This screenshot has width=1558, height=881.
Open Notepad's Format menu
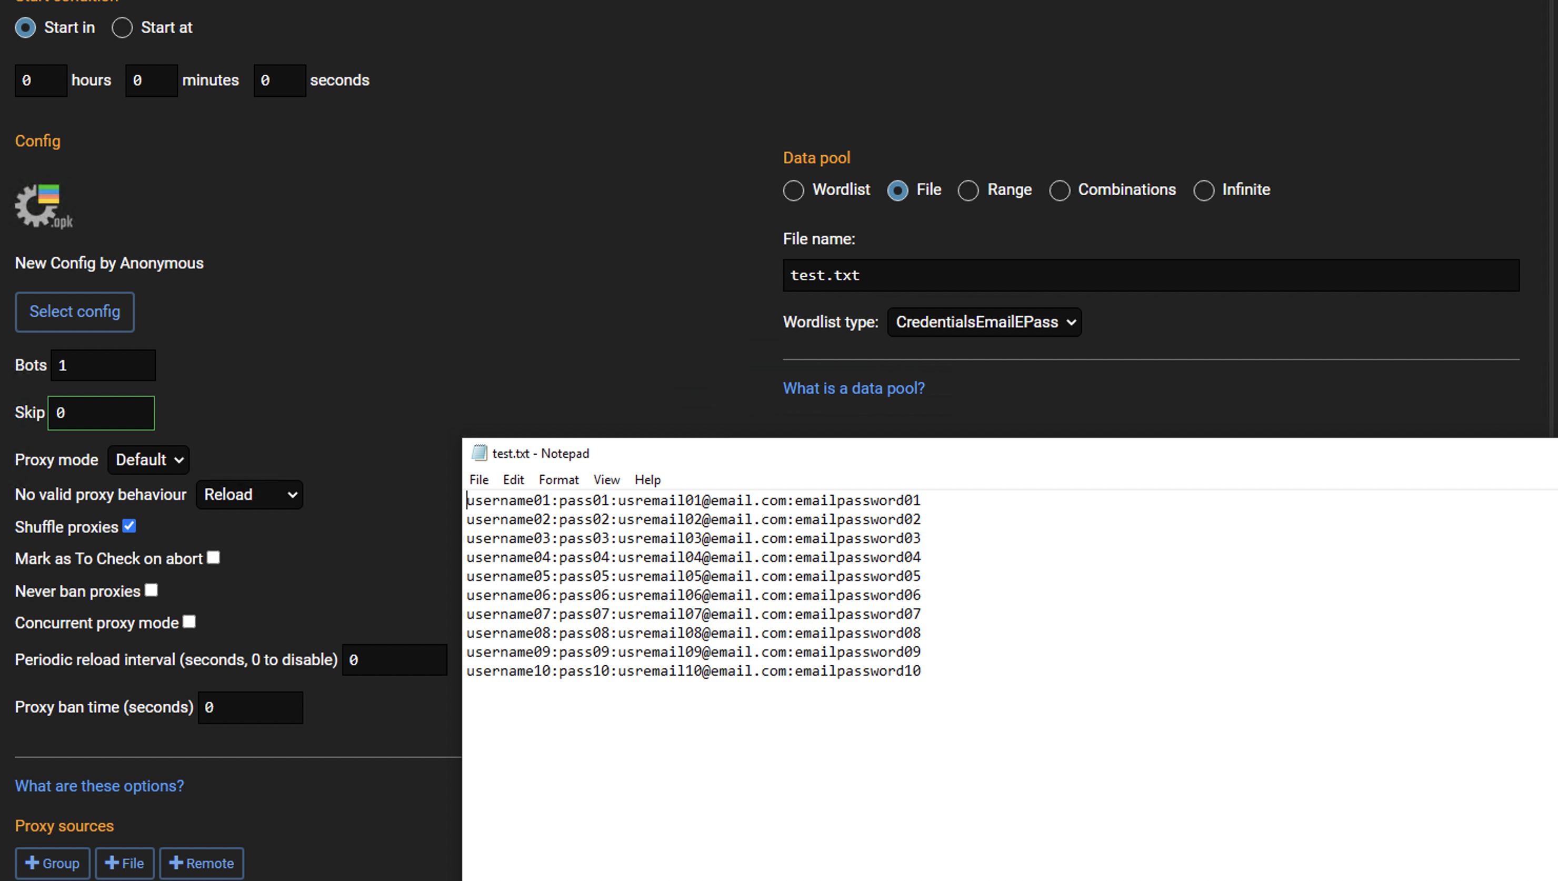(558, 479)
